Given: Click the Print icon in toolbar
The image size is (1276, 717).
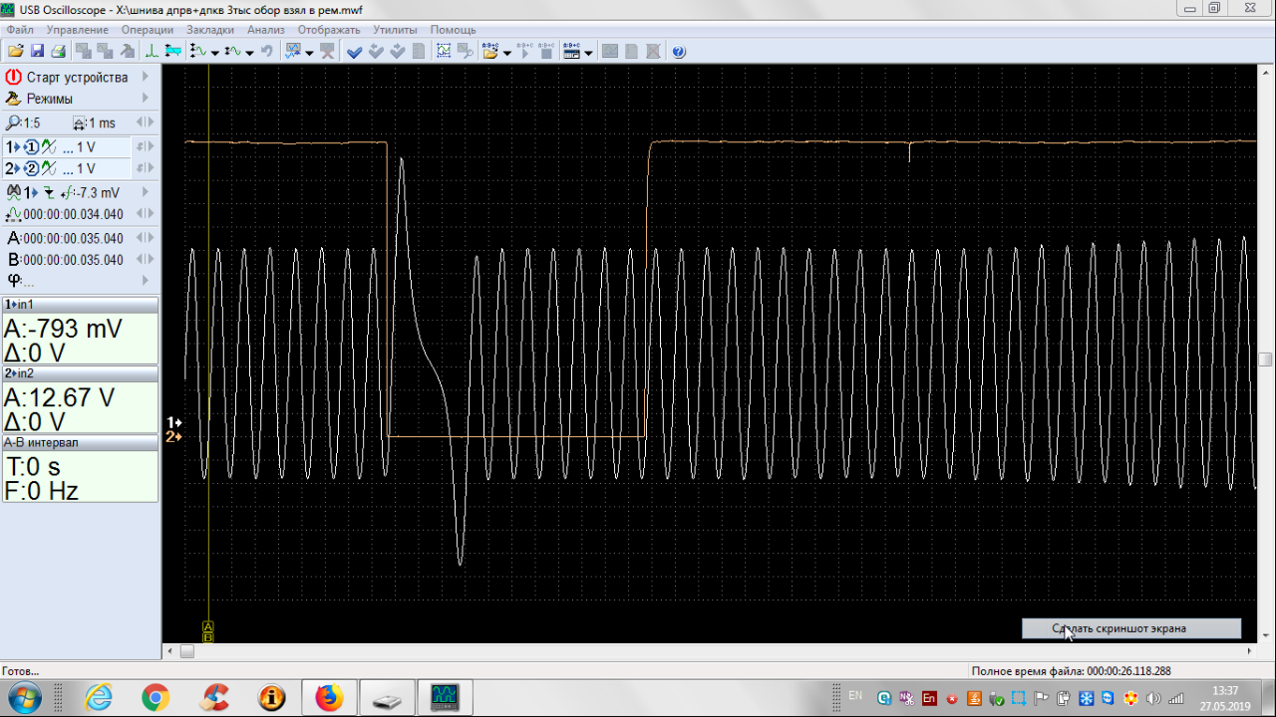Looking at the screenshot, I should point(58,51).
